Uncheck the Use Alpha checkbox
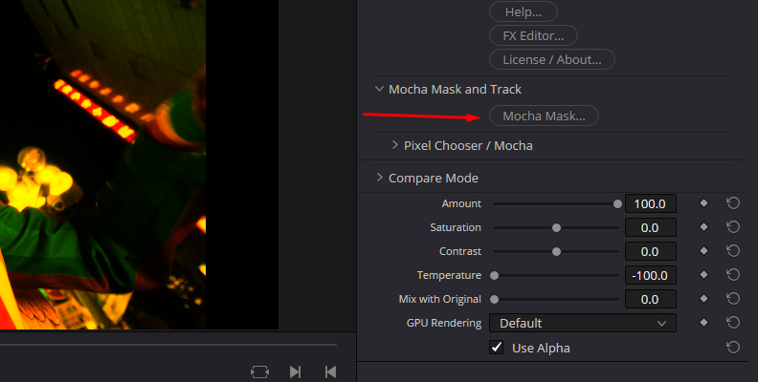This screenshot has width=758, height=382. [x=497, y=348]
